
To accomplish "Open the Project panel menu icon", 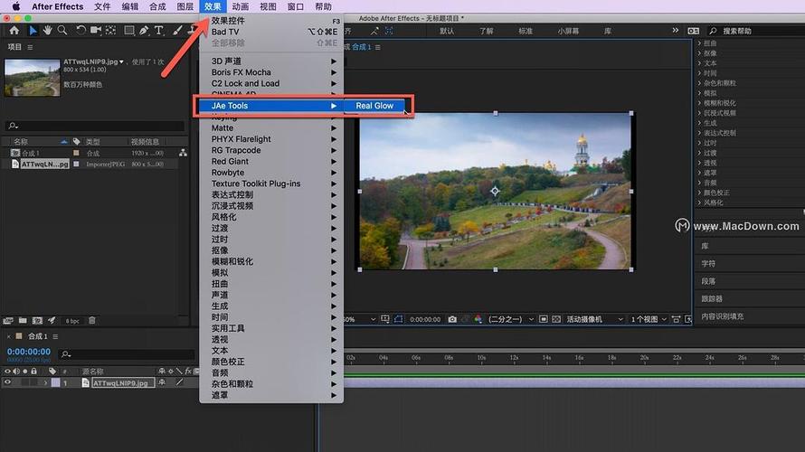I will 30,47.
